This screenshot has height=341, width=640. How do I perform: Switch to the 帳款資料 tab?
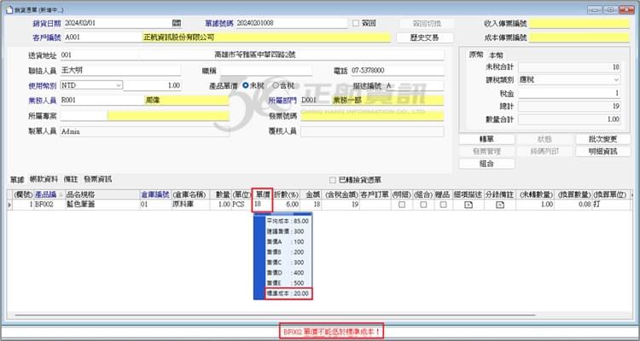(44, 180)
